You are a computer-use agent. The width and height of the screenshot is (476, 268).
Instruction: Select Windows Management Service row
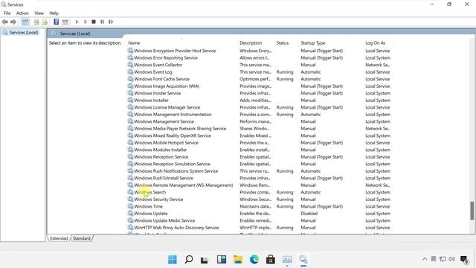click(164, 121)
